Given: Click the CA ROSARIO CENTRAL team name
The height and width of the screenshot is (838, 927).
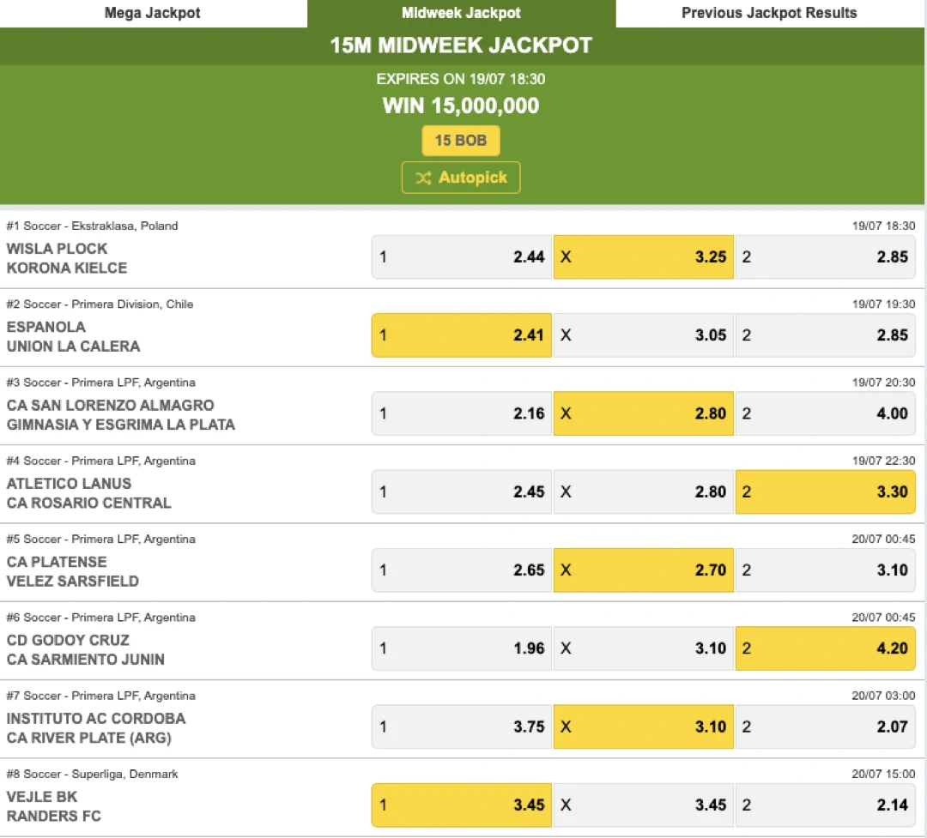Looking at the screenshot, I should (88, 503).
